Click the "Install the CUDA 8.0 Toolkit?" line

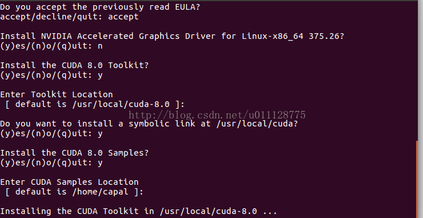(74, 65)
